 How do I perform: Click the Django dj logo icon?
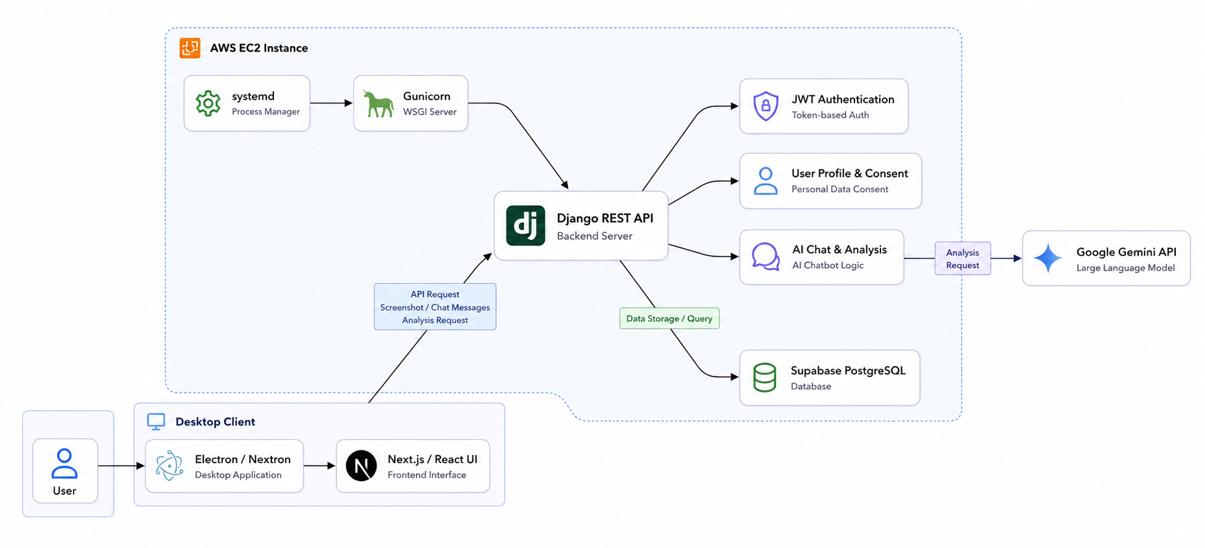(525, 225)
